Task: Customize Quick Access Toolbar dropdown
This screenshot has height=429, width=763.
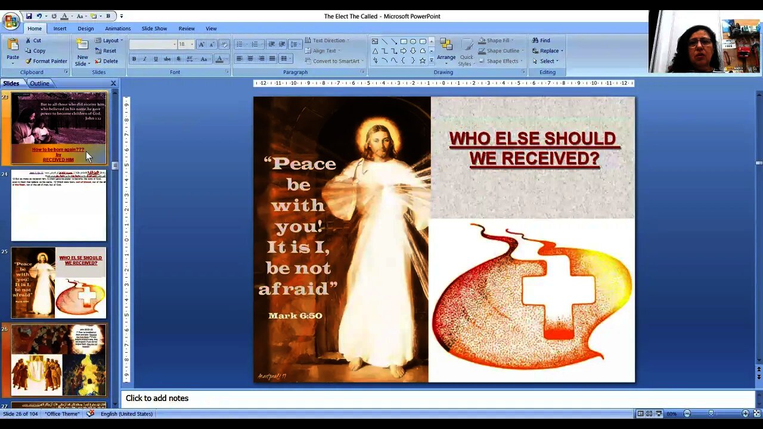Action: [x=122, y=16]
